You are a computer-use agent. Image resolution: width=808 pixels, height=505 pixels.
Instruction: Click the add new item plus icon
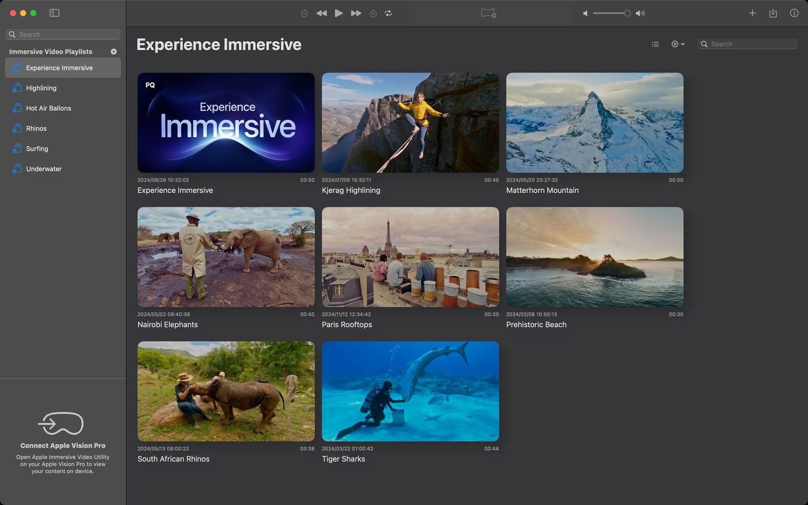tap(752, 13)
